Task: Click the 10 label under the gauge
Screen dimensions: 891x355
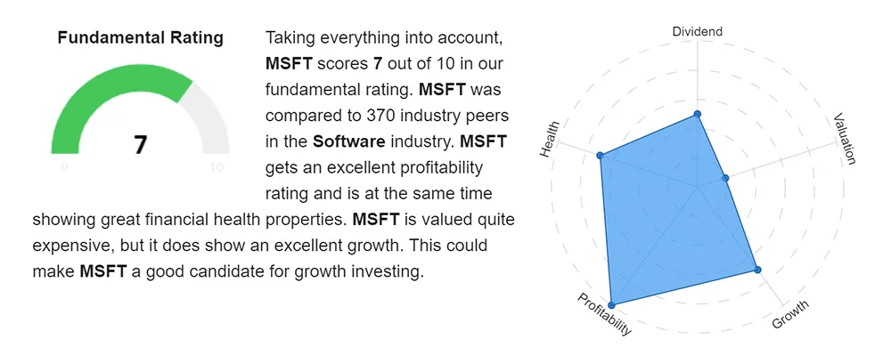Action: [x=217, y=167]
